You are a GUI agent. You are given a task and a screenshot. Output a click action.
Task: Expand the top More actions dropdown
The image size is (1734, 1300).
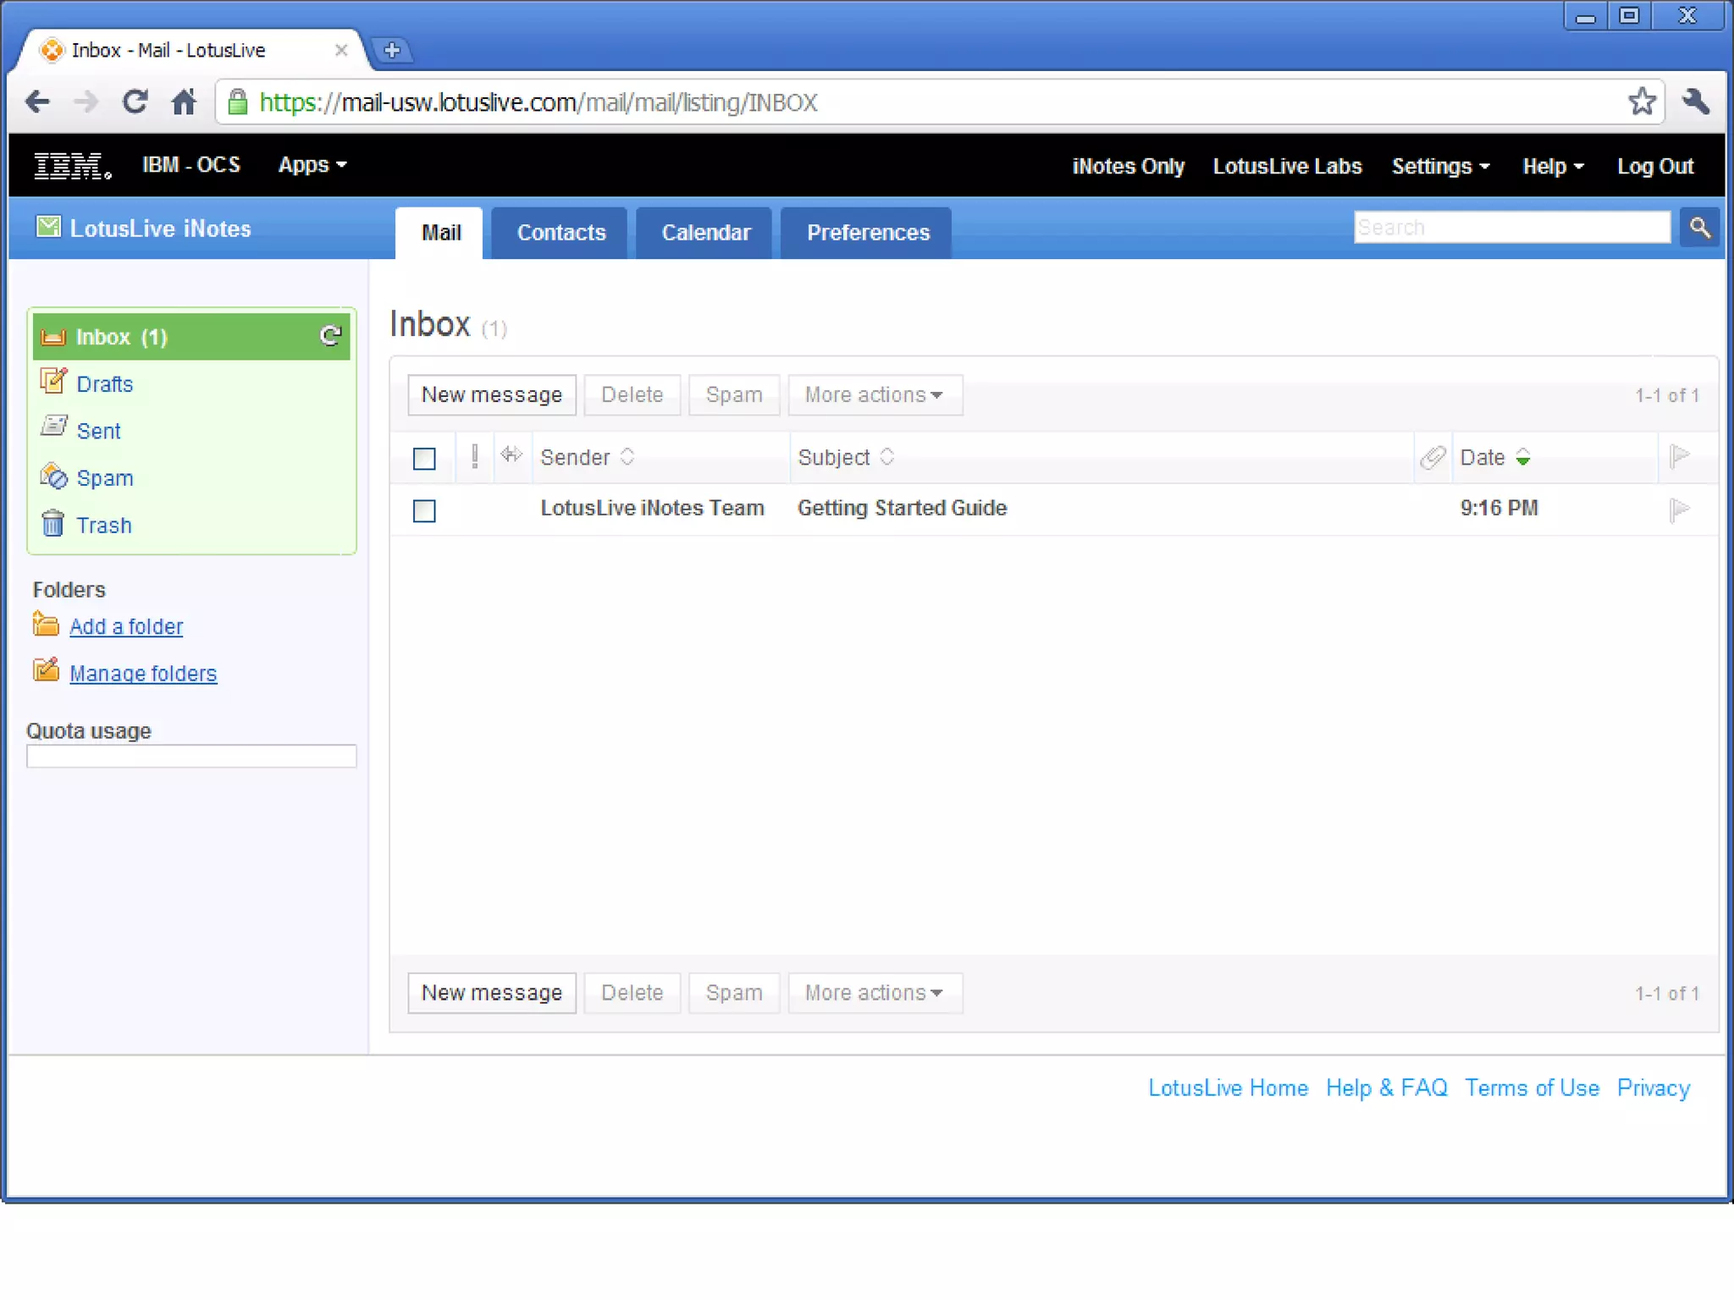pyautogui.click(x=874, y=395)
